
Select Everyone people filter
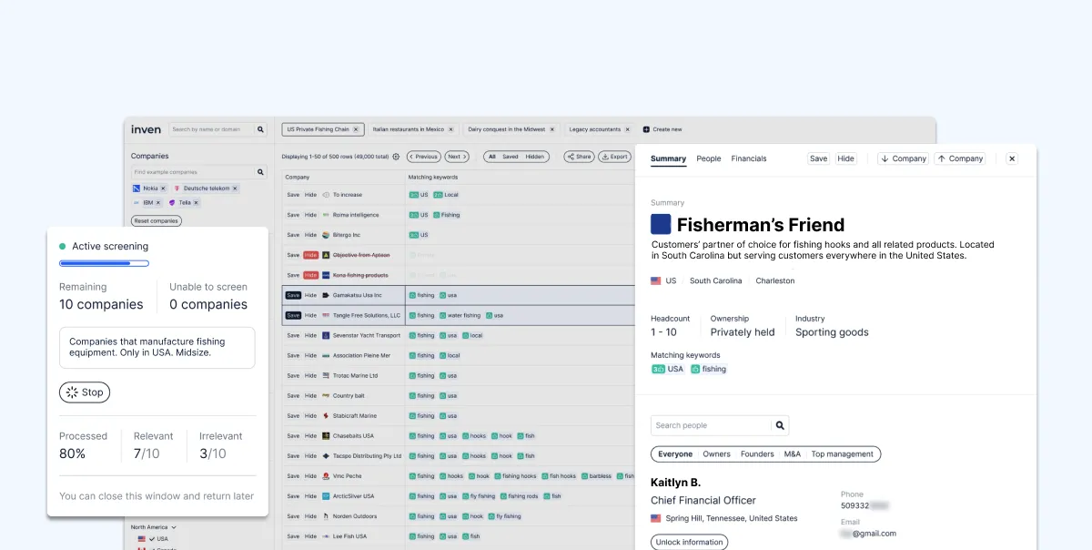pyautogui.click(x=675, y=453)
